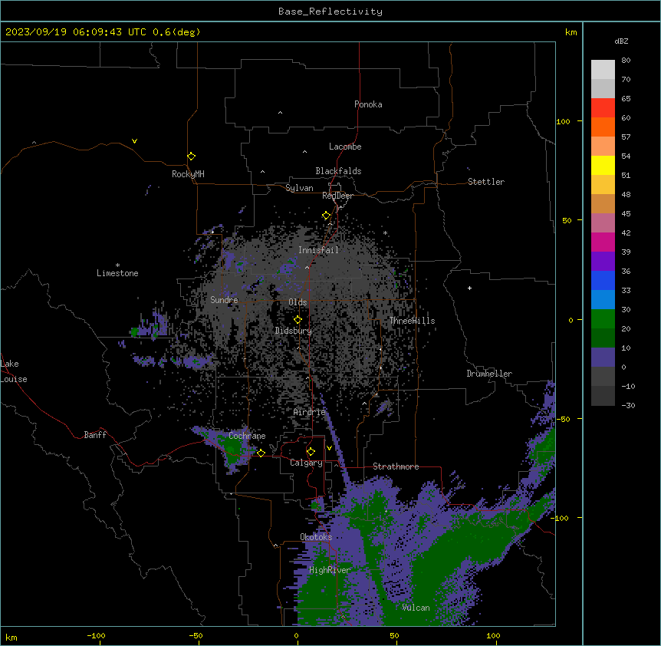Image resolution: width=661 pixels, height=646 pixels.
Task: Select the bright green 20-30 dBZ swatch
Action: pyautogui.click(x=603, y=319)
